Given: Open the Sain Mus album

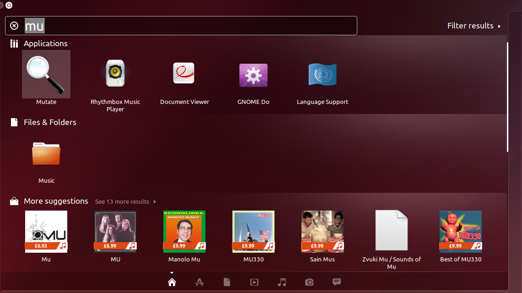Looking at the screenshot, I should [322, 231].
